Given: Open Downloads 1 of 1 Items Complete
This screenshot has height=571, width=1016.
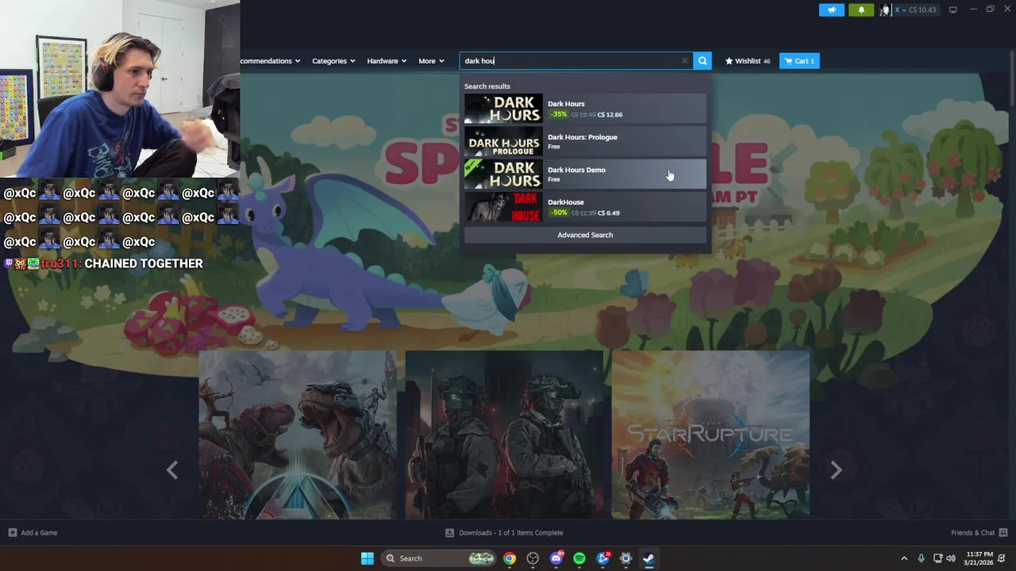Looking at the screenshot, I should 511,533.
